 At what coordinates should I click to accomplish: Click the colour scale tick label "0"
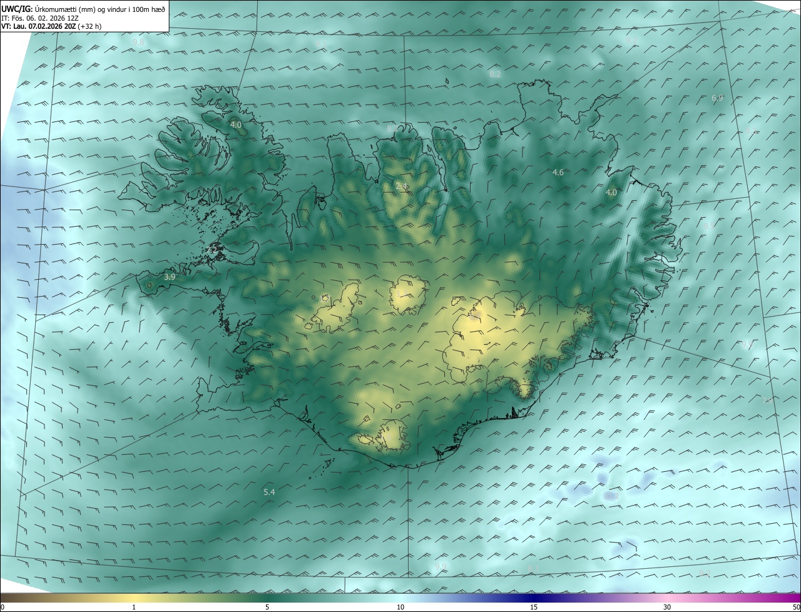(x=3, y=608)
